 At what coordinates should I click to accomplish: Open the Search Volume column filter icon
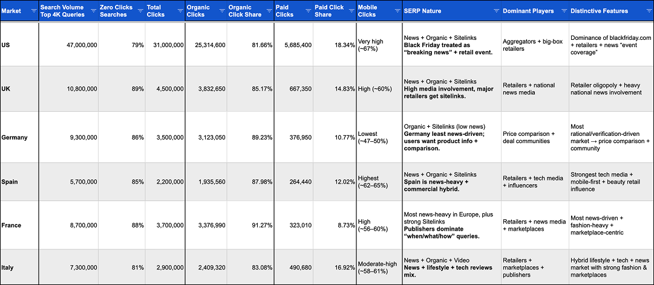pos(92,11)
